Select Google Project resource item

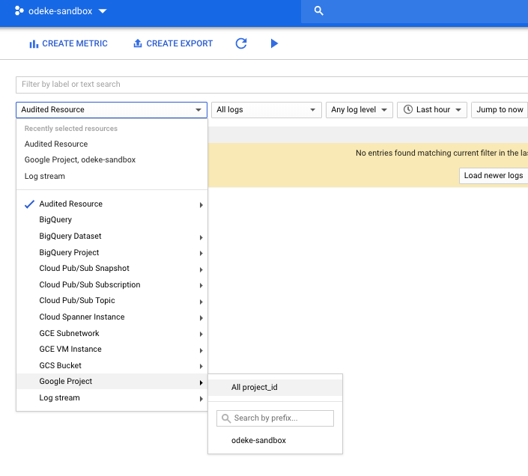click(112, 382)
